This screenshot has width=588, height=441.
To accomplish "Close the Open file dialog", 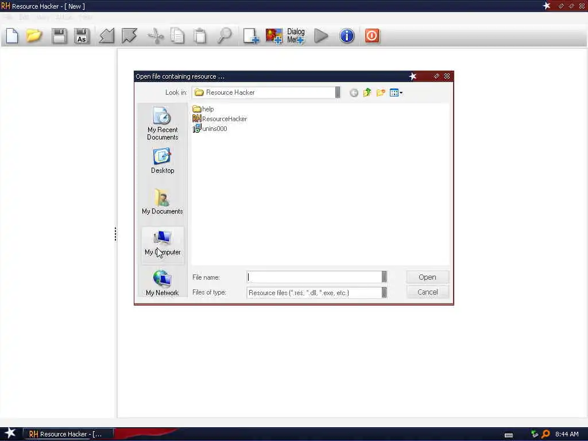I will coord(447,76).
